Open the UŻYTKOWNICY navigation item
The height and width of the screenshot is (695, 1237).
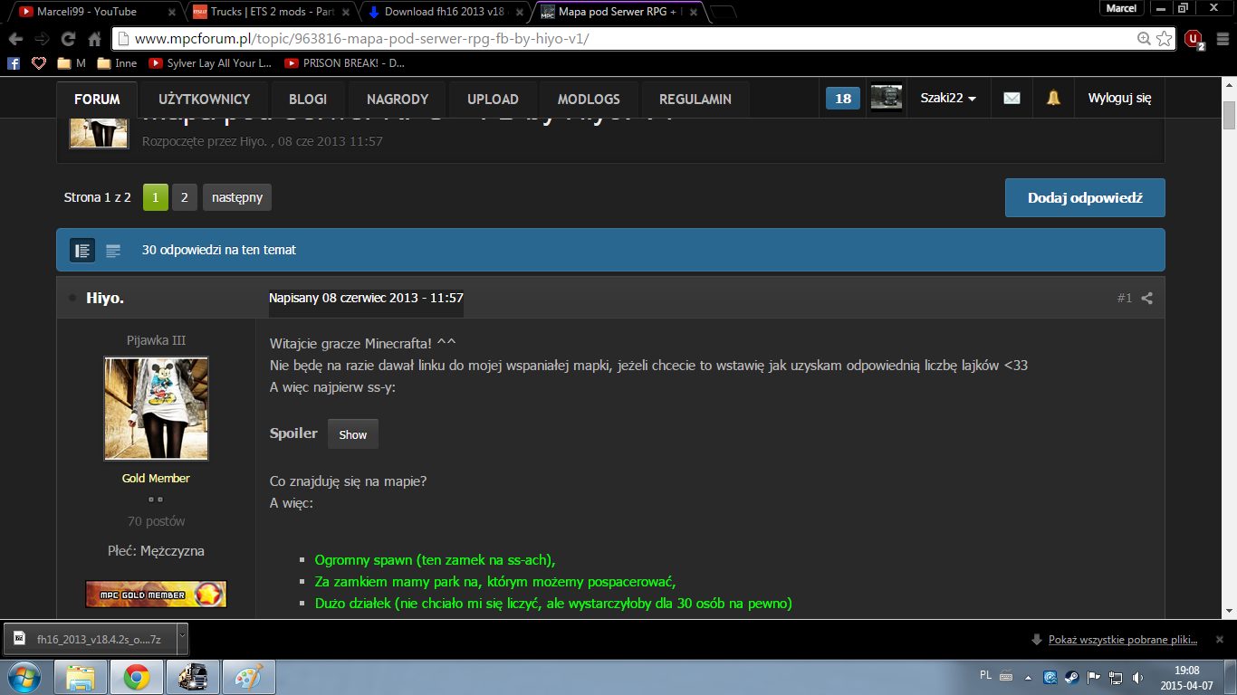tap(204, 100)
